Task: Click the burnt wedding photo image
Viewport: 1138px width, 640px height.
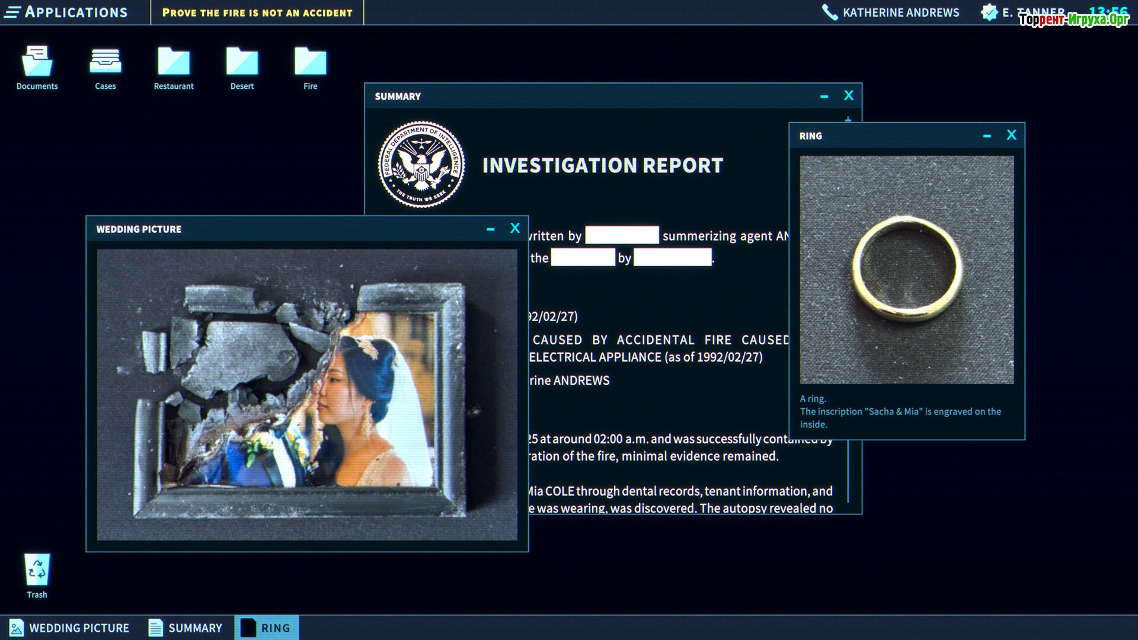Action: 307,394
